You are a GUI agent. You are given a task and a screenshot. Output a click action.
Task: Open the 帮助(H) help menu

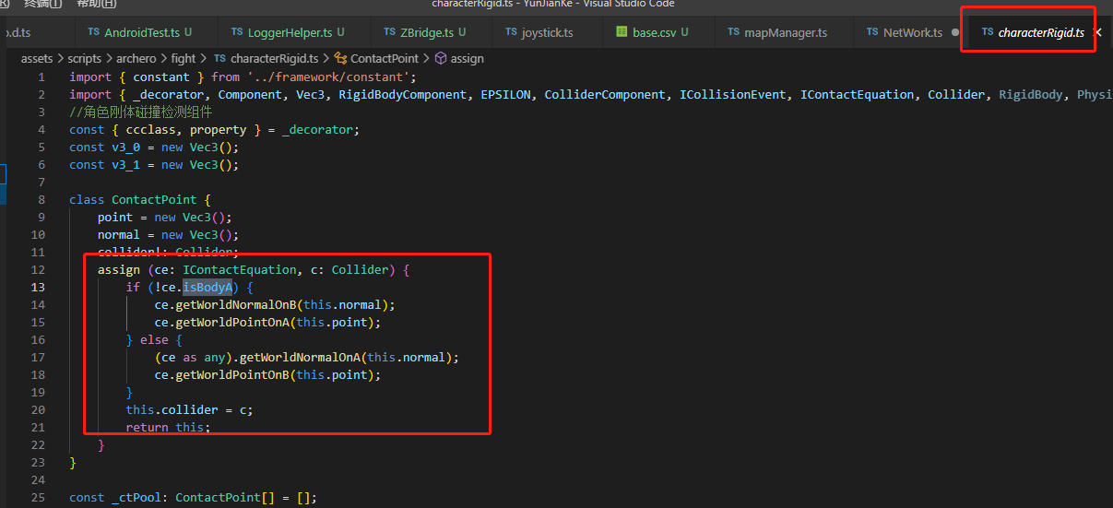96,4
